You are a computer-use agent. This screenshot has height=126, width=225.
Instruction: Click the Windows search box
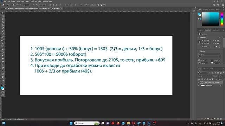(x=87, y=123)
